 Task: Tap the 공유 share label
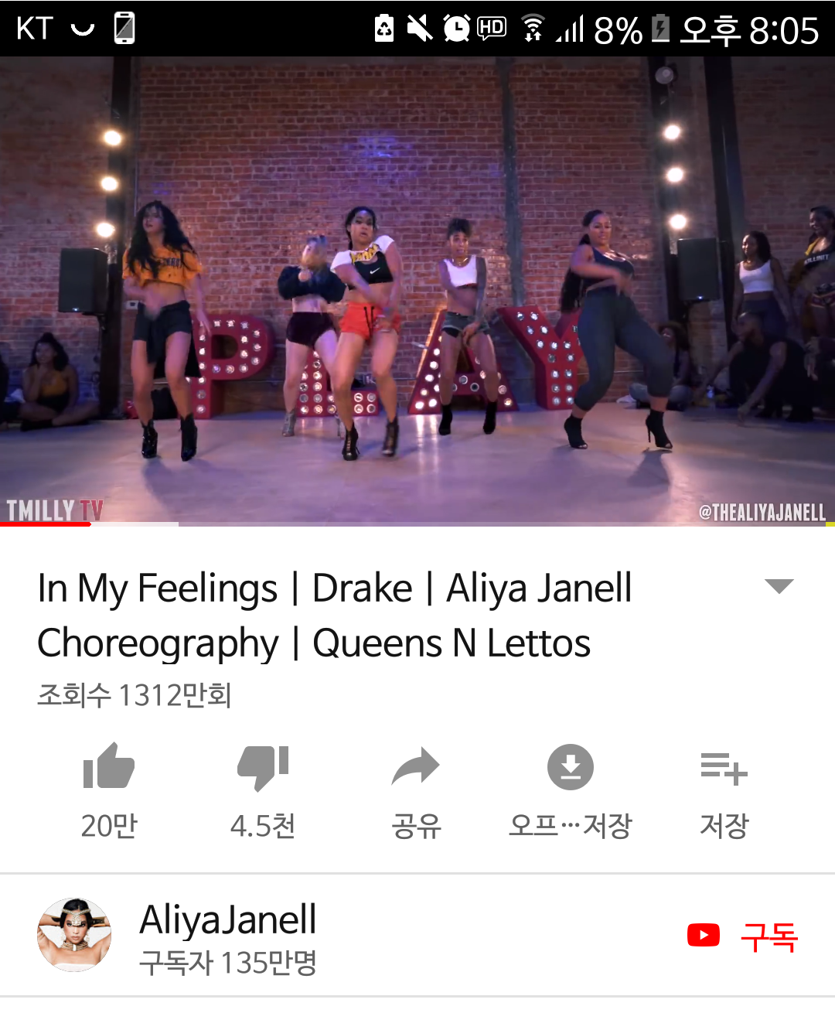point(416,826)
